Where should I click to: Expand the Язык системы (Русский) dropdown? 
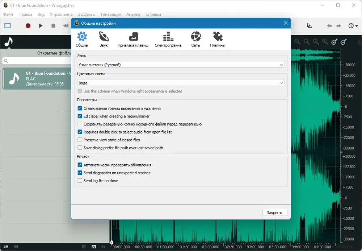(x=181, y=65)
